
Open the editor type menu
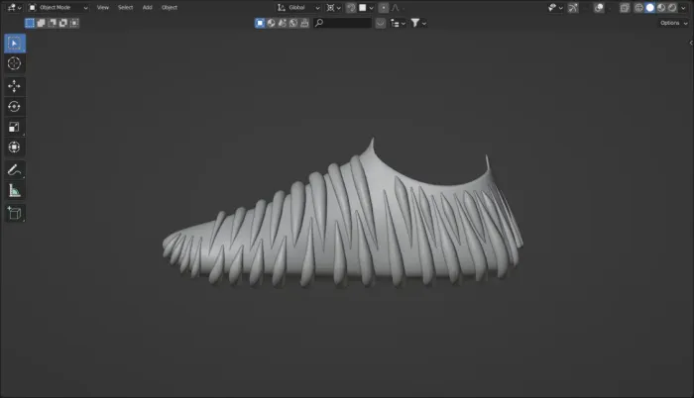pyautogui.click(x=14, y=8)
